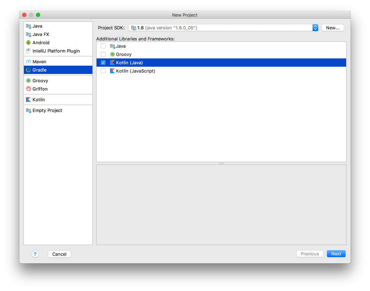Select Java FX project type

[58, 35]
